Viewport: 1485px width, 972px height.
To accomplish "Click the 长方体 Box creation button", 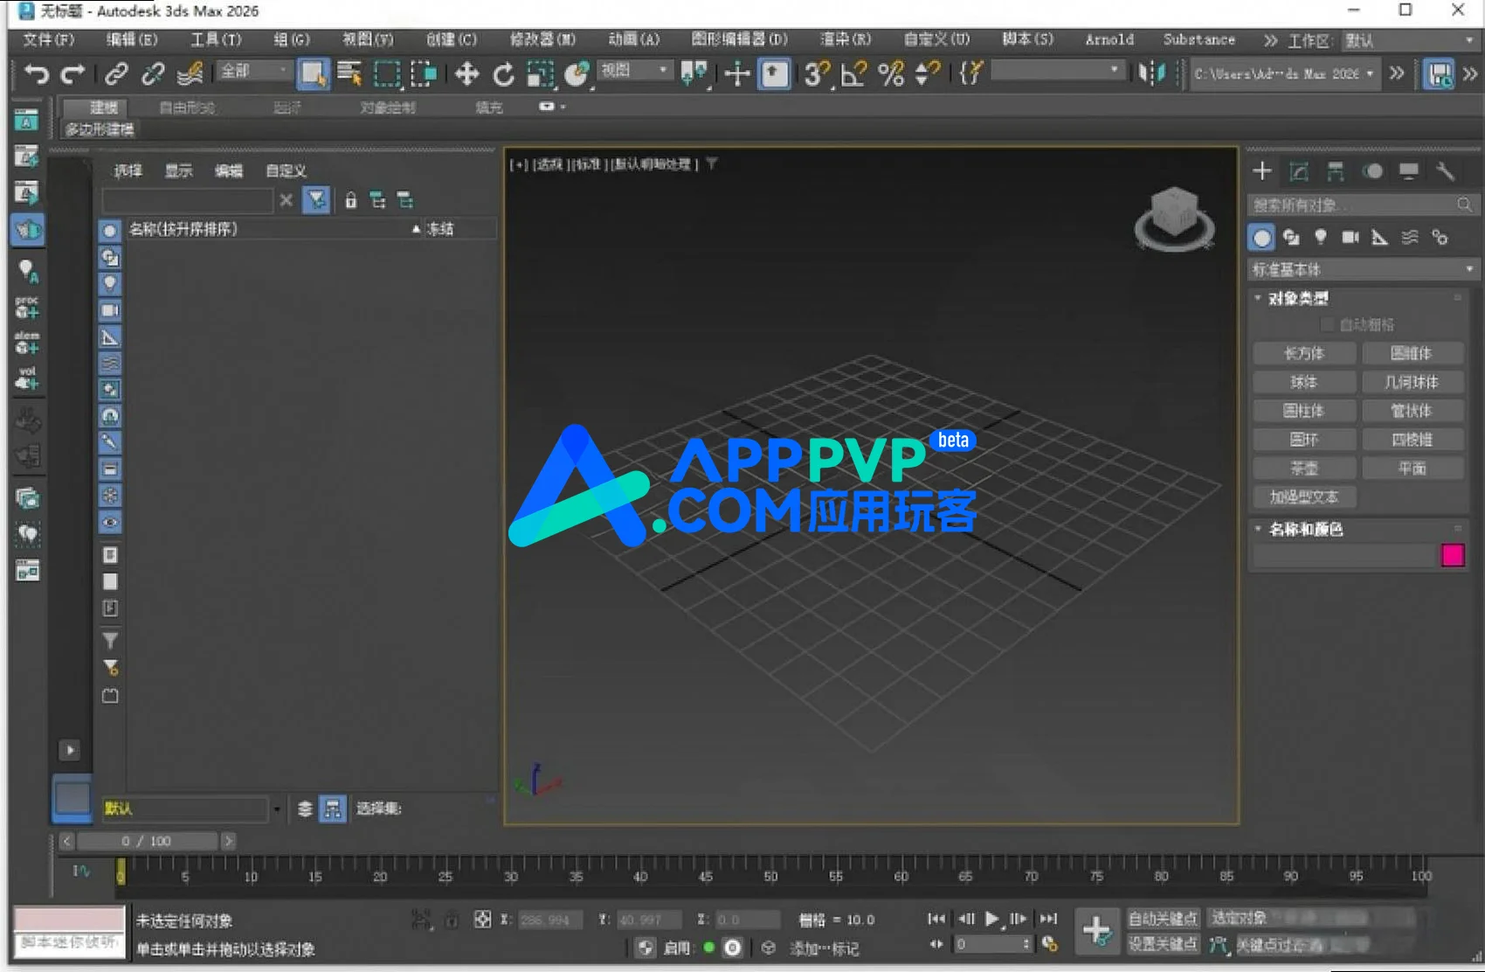I will click(1304, 353).
